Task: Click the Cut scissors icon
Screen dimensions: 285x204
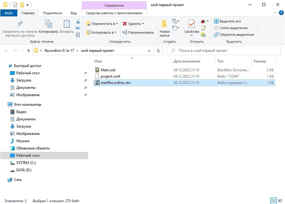Action: pos(78,21)
